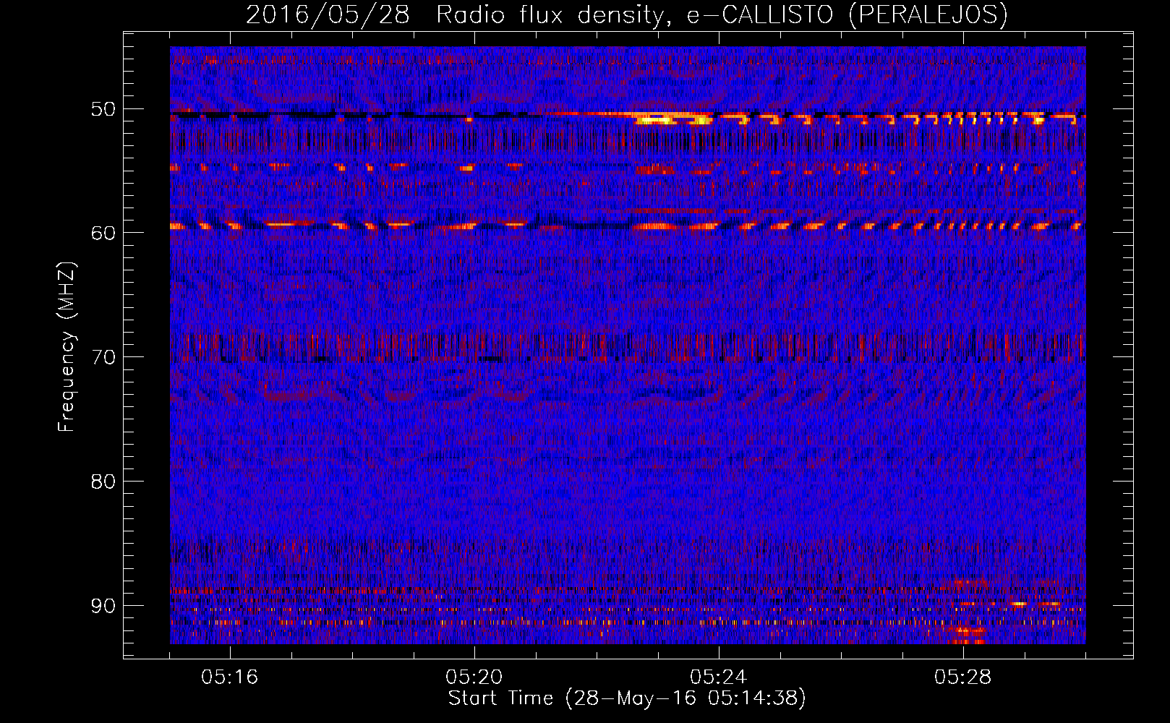
Task: Click the 05:24 time tick label
Action: (x=719, y=677)
